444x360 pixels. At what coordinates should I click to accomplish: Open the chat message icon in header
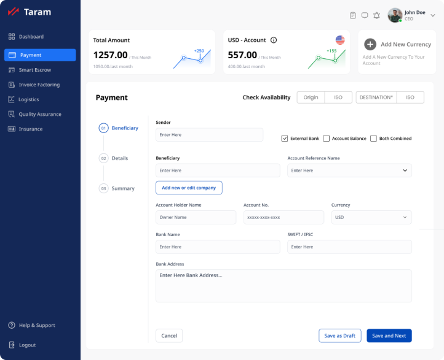tap(365, 15)
